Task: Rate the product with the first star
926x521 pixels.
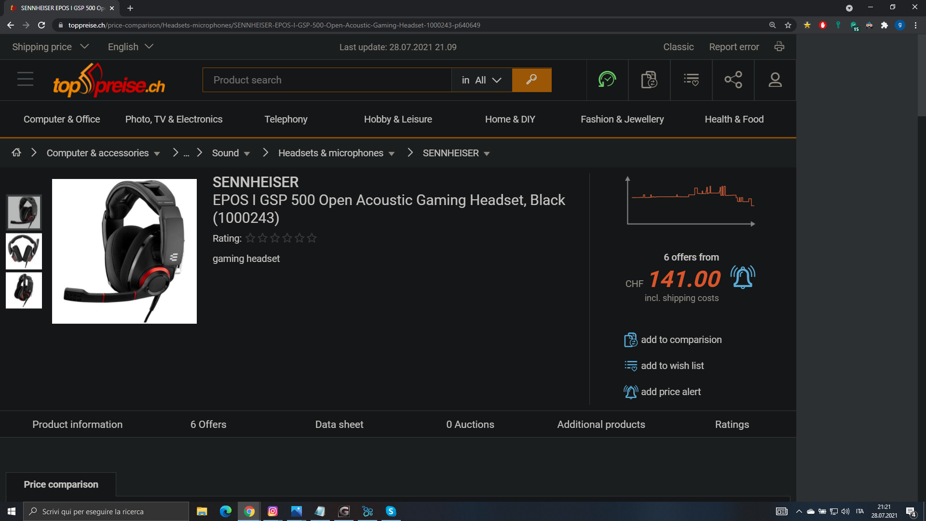Action: tap(250, 238)
